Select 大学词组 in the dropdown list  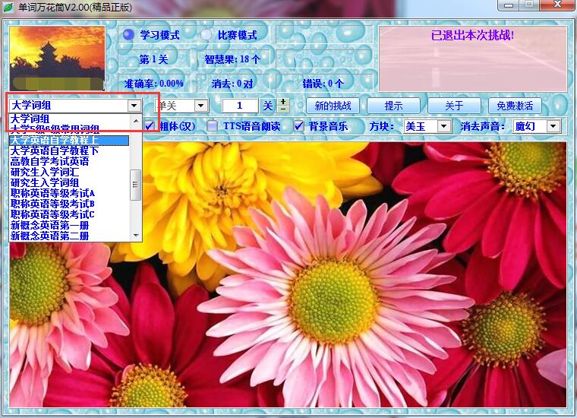click(x=69, y=119)
